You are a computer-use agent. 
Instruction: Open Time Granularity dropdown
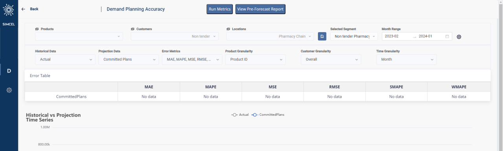pyautogui.click(x=406, y=59)
